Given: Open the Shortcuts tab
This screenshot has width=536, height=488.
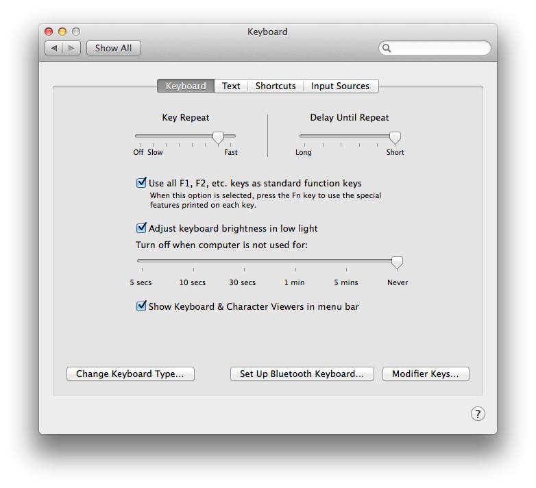Looking at the screenshot, I should (276, 86).
